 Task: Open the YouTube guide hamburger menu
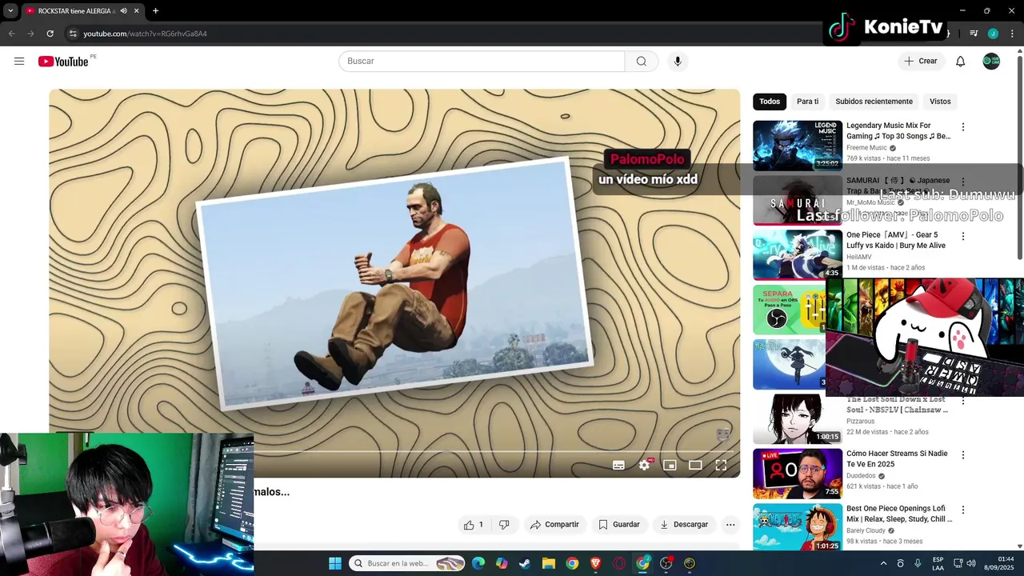click(x=19, y=61)
